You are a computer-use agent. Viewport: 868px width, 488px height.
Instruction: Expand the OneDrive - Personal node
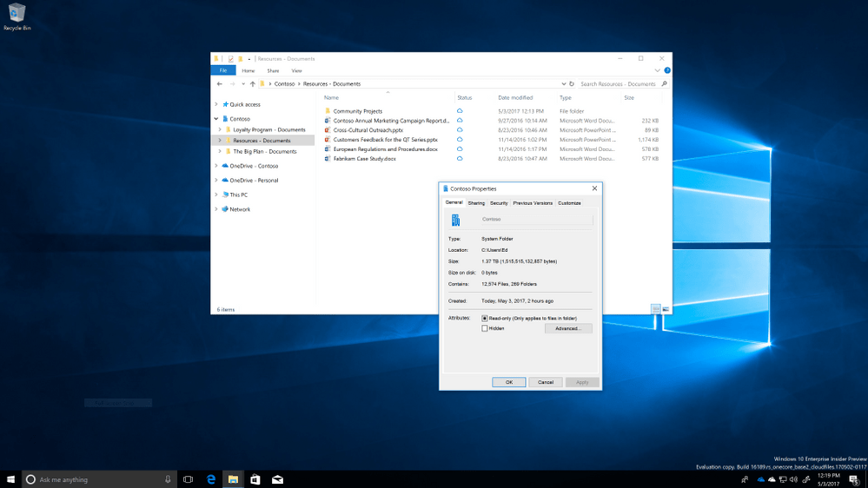point(216,181)
